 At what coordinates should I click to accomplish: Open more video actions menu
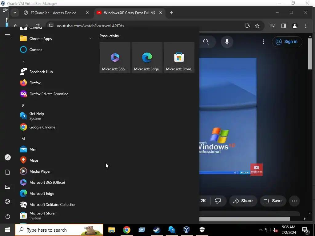[294, 201]
